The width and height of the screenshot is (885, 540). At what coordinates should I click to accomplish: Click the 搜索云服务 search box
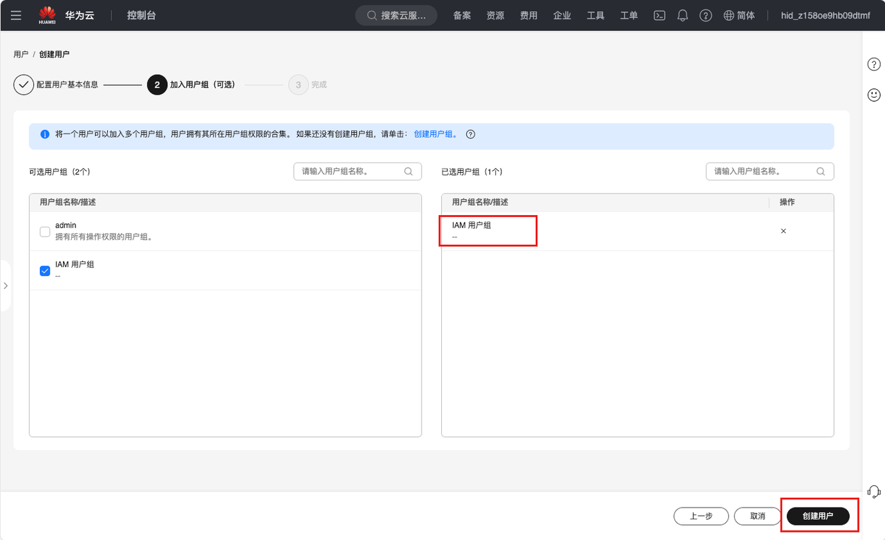[396, 15]
